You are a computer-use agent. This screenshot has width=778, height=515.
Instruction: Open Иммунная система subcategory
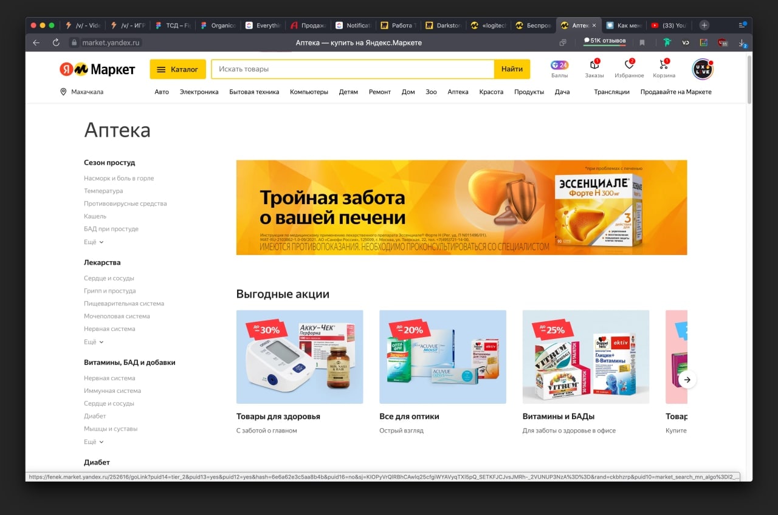pos(112,391)
